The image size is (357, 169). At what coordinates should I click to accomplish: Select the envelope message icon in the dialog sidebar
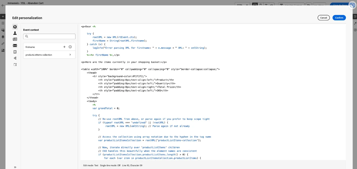15,46
